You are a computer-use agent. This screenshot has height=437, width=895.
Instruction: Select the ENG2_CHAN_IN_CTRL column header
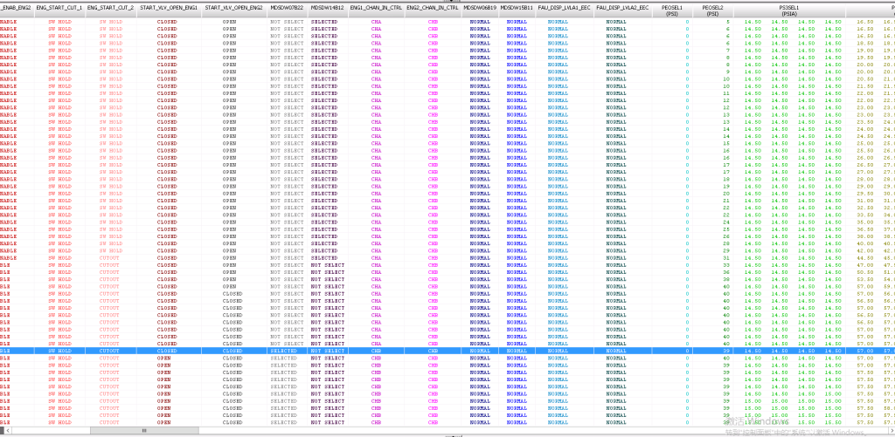pyautogui.click(x=433, y=7)
